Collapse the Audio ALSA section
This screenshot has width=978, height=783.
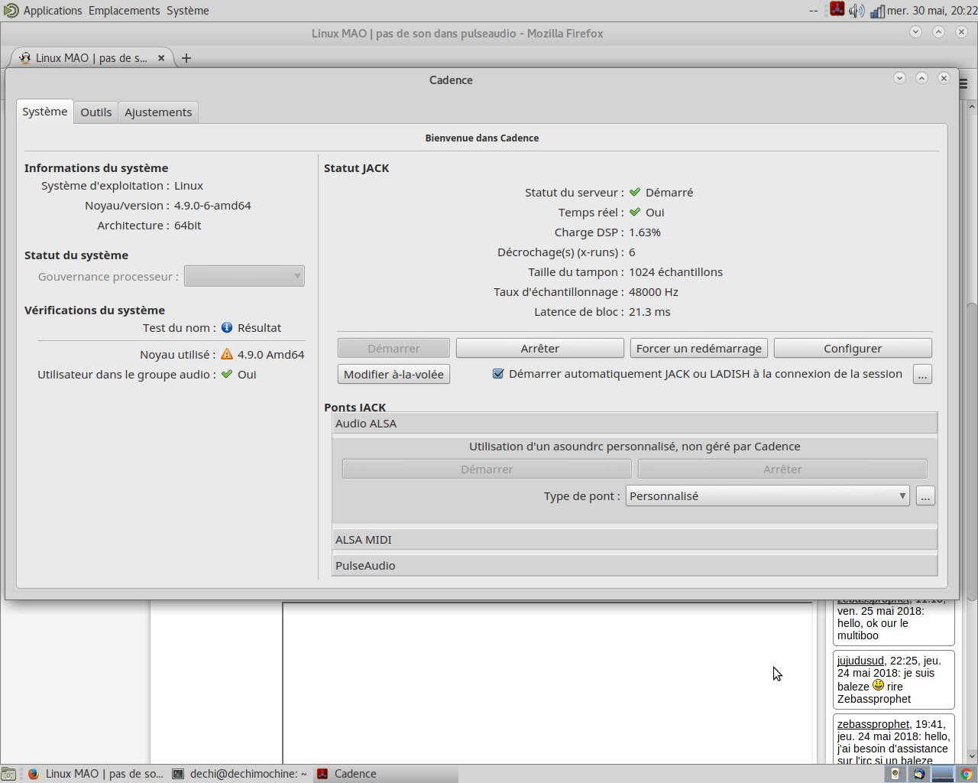tap(635, 424)
